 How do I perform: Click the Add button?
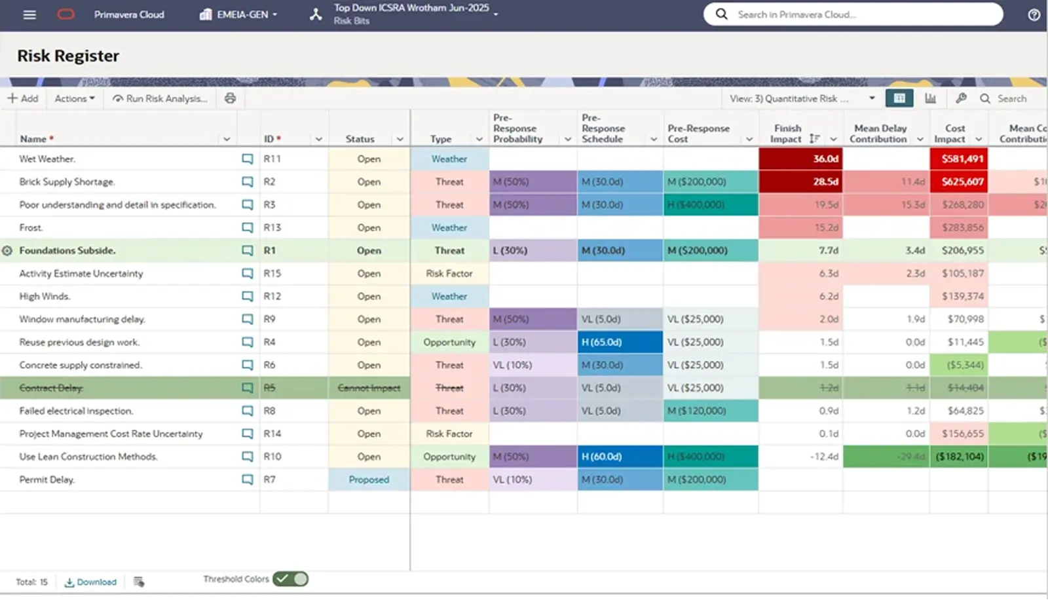[23, 98]
